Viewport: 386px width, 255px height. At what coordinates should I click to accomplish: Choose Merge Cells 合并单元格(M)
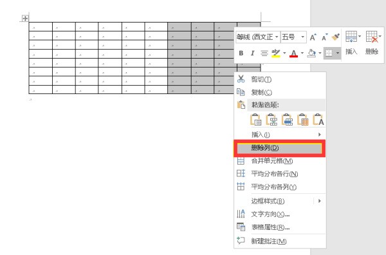coord(280,161)
